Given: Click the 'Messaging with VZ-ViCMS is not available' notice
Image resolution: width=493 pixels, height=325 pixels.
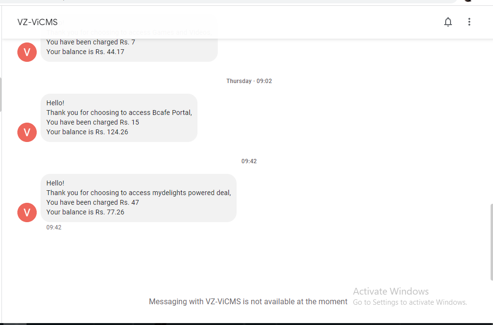Looking at the screenshot, I should tap(248, 301).
